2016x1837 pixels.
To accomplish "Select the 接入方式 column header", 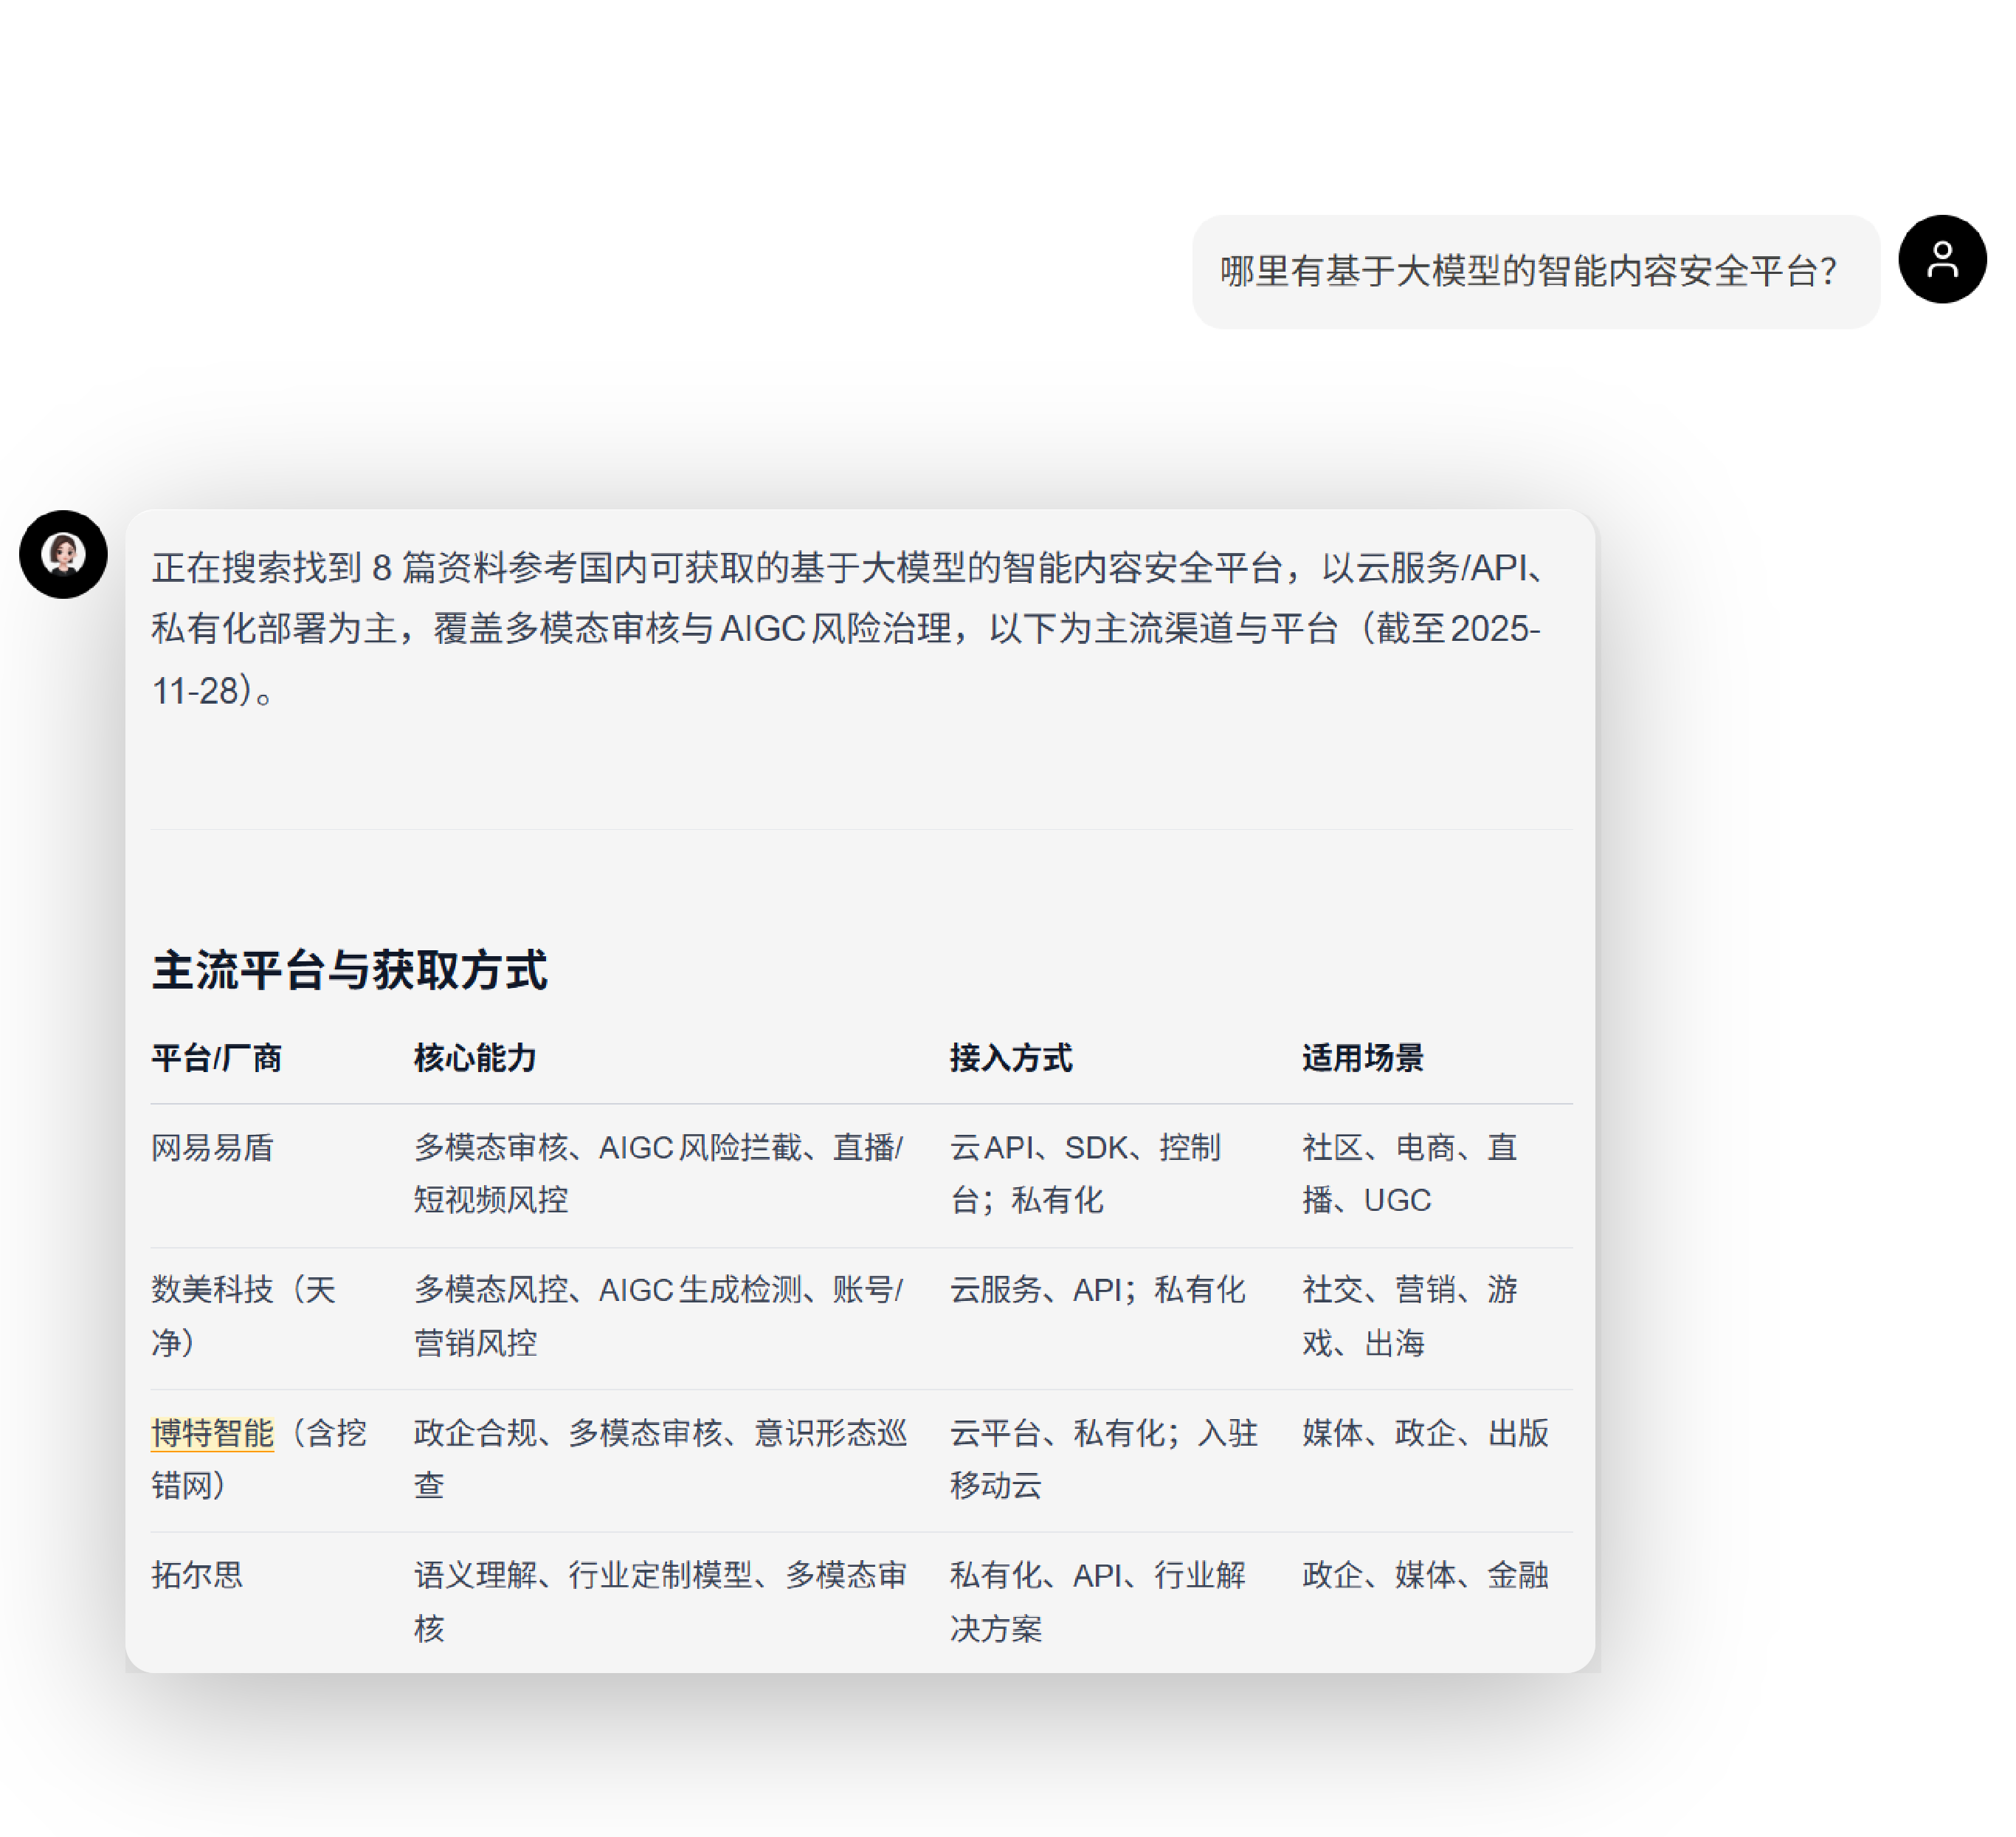I will (x=1010, y=1057).
